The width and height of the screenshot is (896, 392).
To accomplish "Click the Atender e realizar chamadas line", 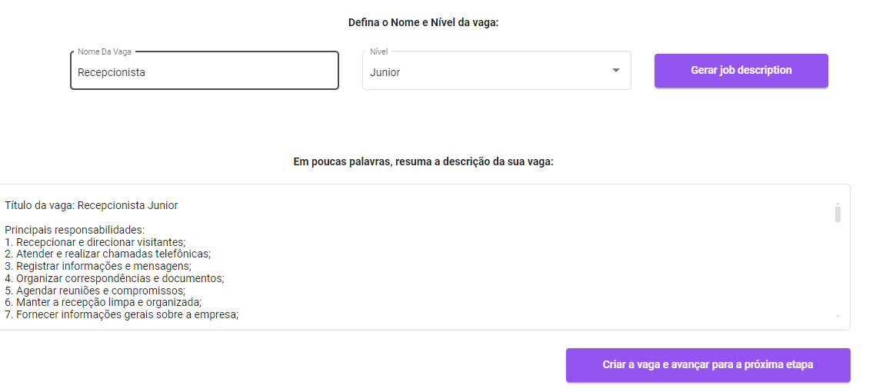I will pos(108,253).
